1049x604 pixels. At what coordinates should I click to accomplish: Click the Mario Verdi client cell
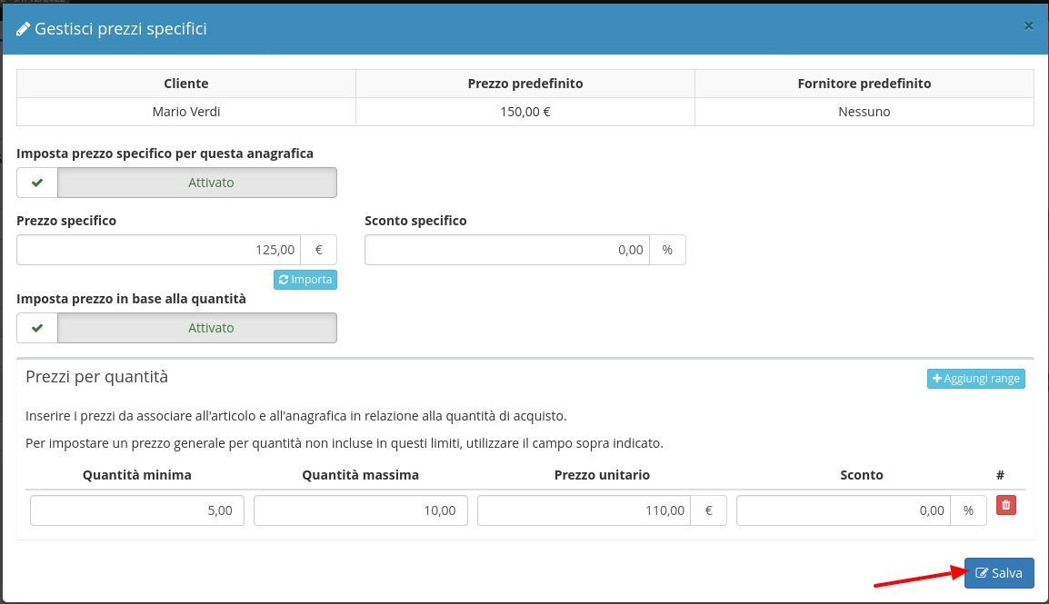coord(186,112)
